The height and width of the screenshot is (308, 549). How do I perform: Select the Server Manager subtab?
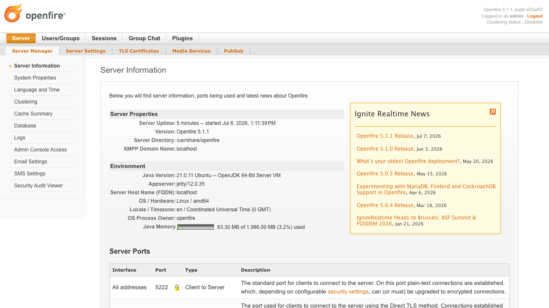(32, 51)
